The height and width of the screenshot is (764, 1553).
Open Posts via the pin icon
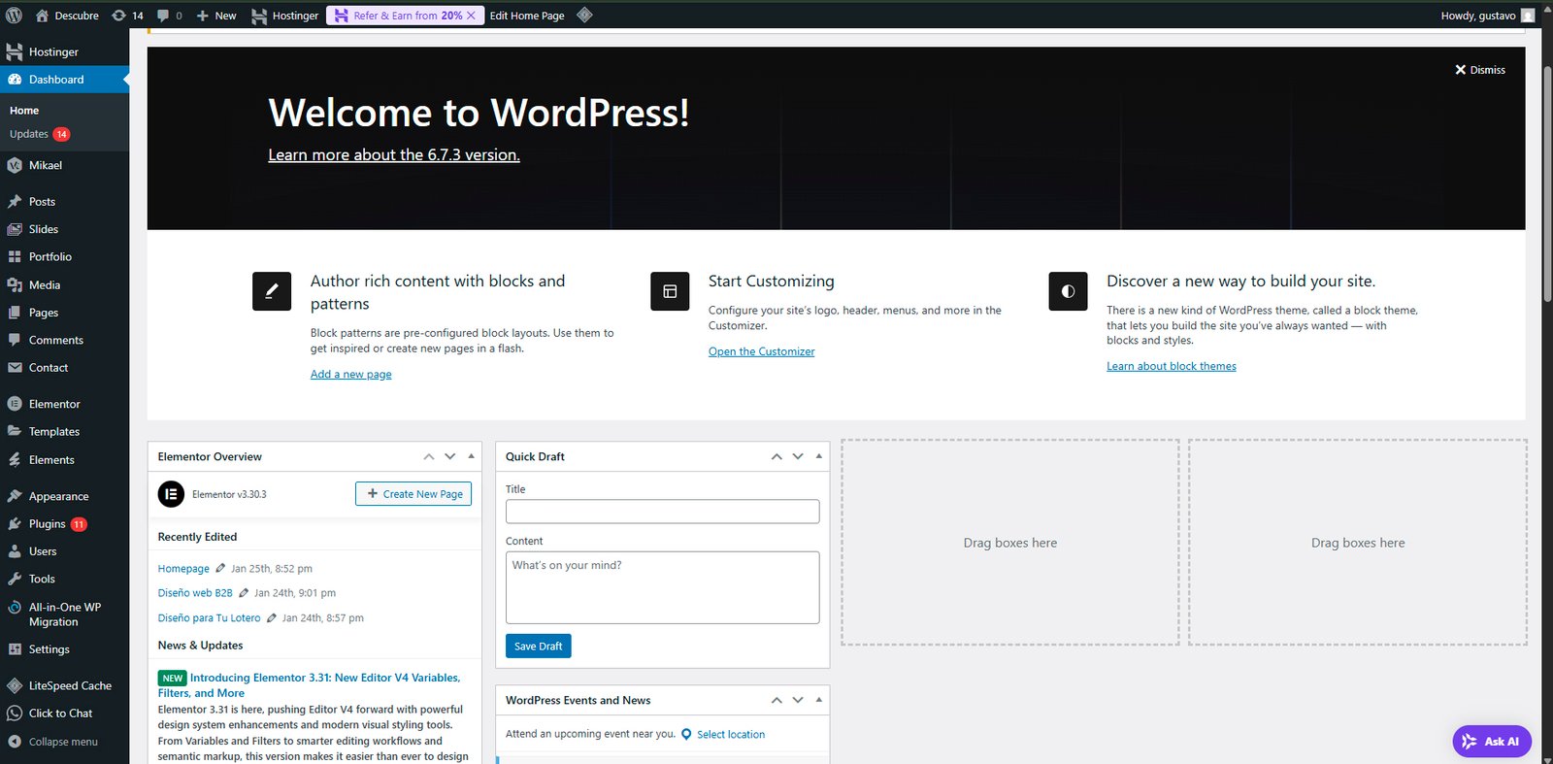click(15, 202)
